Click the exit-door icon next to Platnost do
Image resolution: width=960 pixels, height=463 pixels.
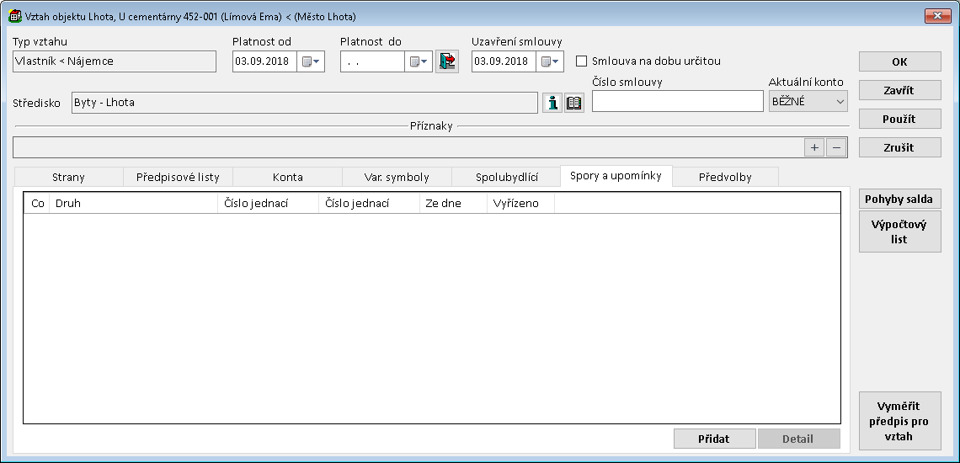click(x=447, y=61)
